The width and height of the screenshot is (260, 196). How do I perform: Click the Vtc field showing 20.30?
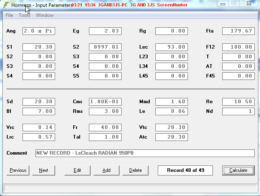tap(171, 127)
